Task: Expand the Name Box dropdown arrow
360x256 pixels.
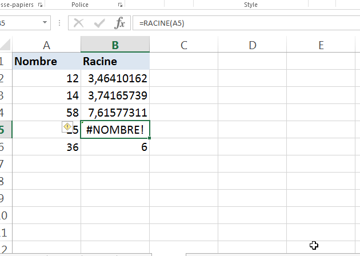Action: point(46,23)
